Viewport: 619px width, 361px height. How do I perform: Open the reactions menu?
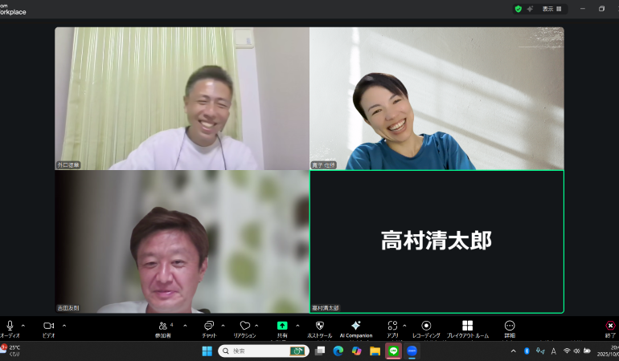(x=244, y=326)
